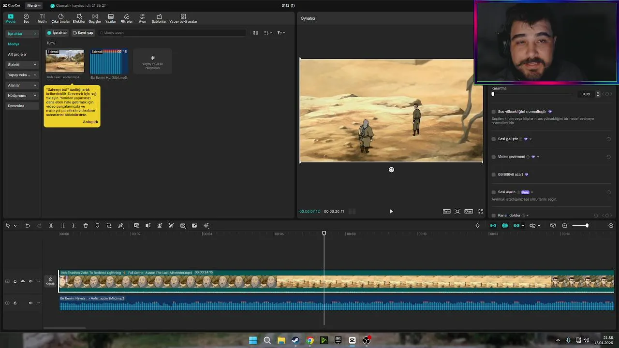619x348 pixels.
Task: Open the media sort order dropdown
Action: tap(268, 33)
